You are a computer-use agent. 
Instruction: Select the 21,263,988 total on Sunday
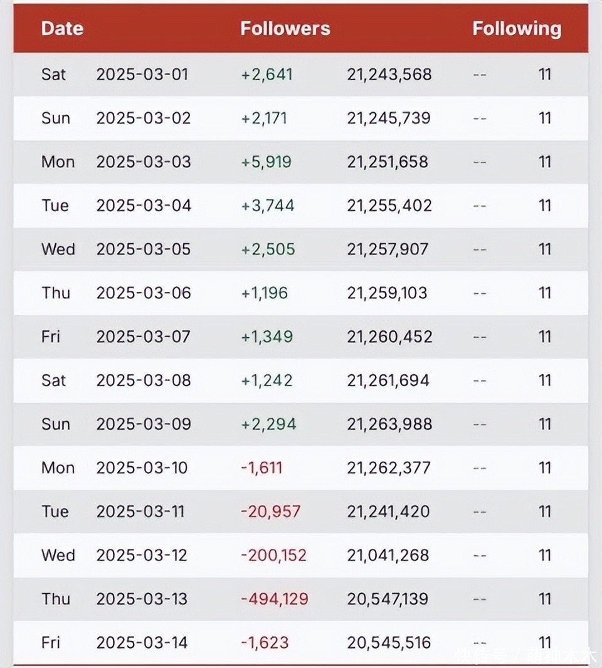pyautogui.click(x=389, y=424)
